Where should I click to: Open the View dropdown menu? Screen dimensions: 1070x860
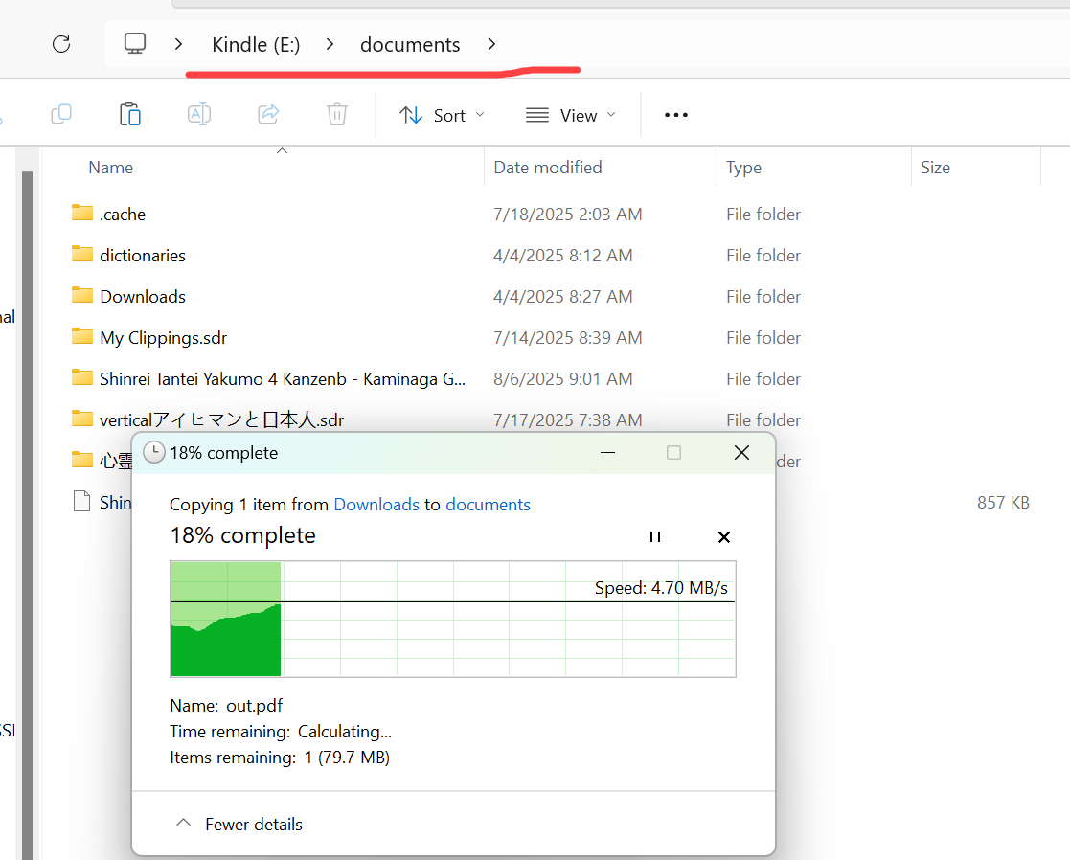(x=571, y=115)
